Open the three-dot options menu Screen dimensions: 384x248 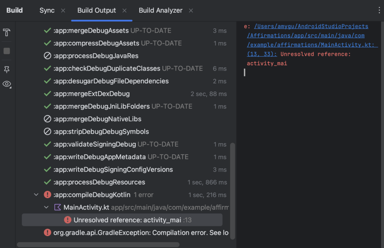click(x=379, y=11)
